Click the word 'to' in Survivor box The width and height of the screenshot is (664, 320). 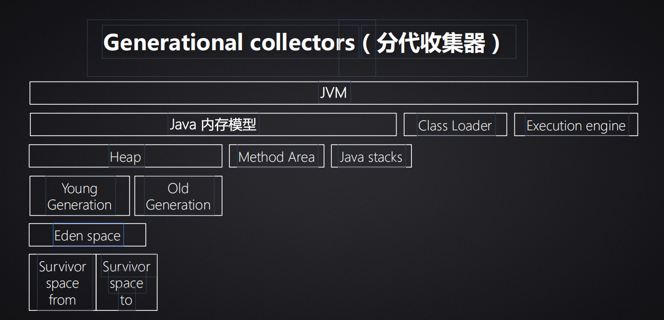[x=126, y=300]
